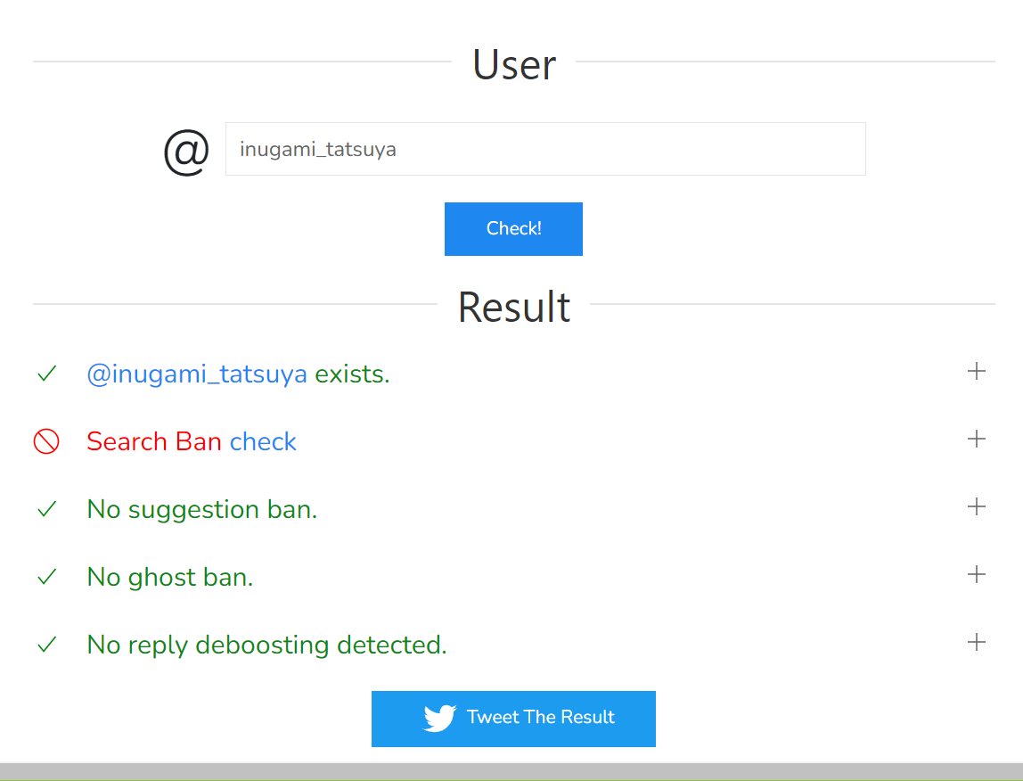
Task: Click the red ban icon beside Search Ban
Action: point(46,441)
